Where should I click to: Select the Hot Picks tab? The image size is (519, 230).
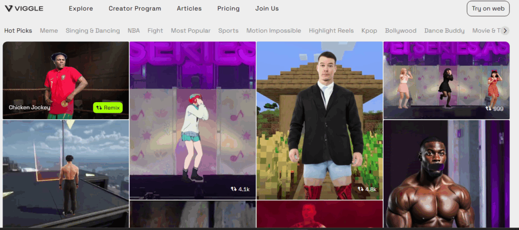18,31
